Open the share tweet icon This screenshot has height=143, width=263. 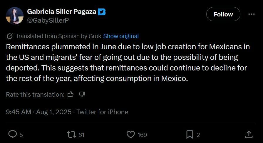[249, 134]
